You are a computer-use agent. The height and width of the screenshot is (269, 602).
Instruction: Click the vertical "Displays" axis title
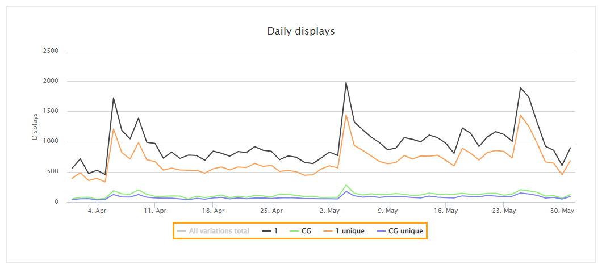pyautogui.click(x=35, y=126)
